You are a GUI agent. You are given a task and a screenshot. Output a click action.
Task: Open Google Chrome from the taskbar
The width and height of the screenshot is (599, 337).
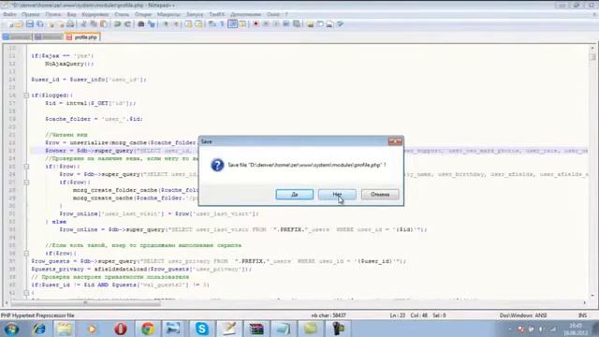click(148, 329)
